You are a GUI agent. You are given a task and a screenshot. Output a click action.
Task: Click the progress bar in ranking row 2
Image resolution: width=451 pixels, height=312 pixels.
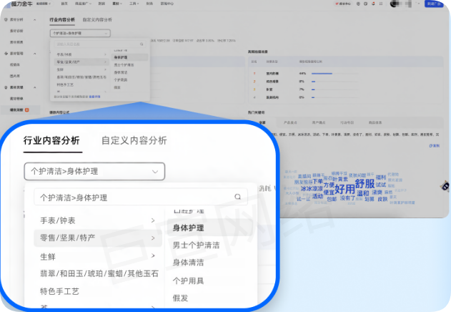(314, 82)
